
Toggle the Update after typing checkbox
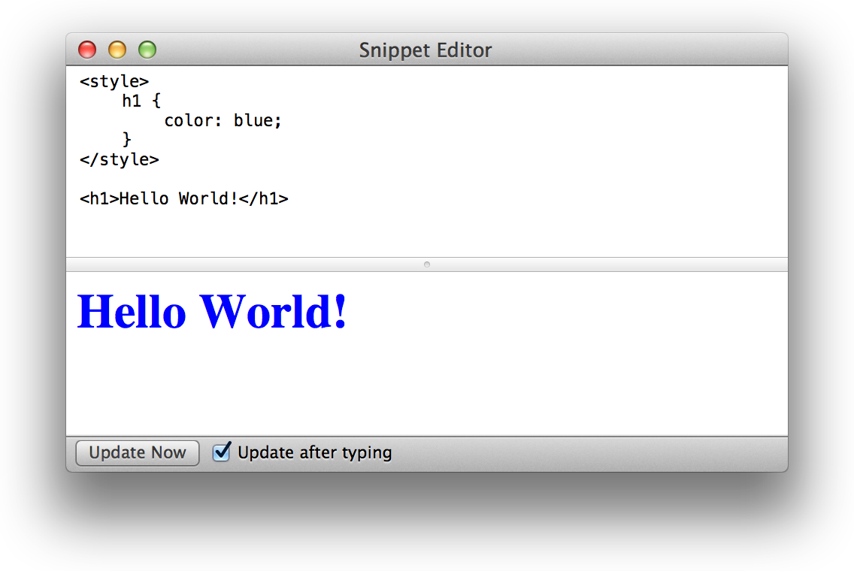[x=221, y=452]
